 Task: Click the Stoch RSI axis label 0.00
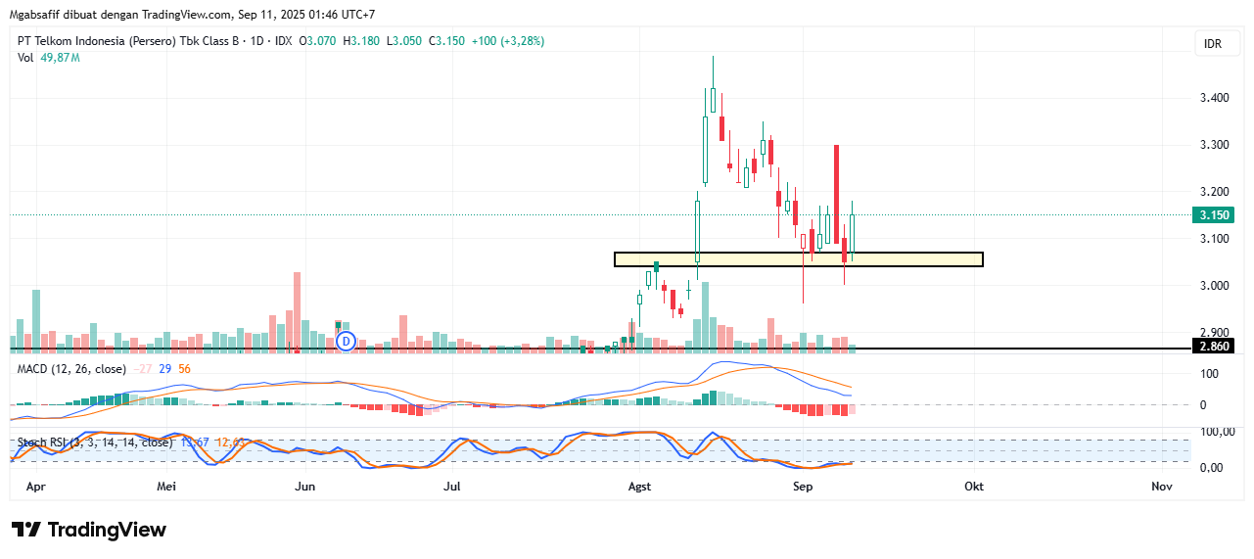click(1213, 467)
